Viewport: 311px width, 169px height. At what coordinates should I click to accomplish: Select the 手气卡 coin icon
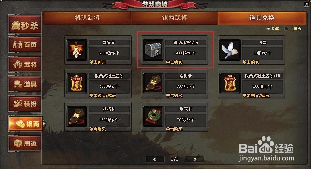(153, 117)
